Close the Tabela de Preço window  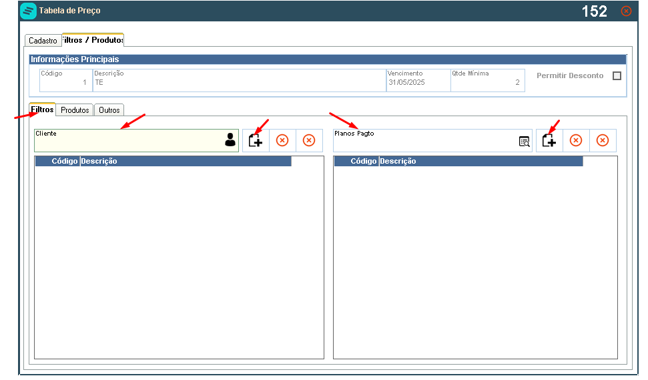[x=626, y=11]
